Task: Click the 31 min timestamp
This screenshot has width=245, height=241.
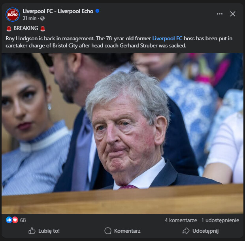Action: [x=30, y=18]
